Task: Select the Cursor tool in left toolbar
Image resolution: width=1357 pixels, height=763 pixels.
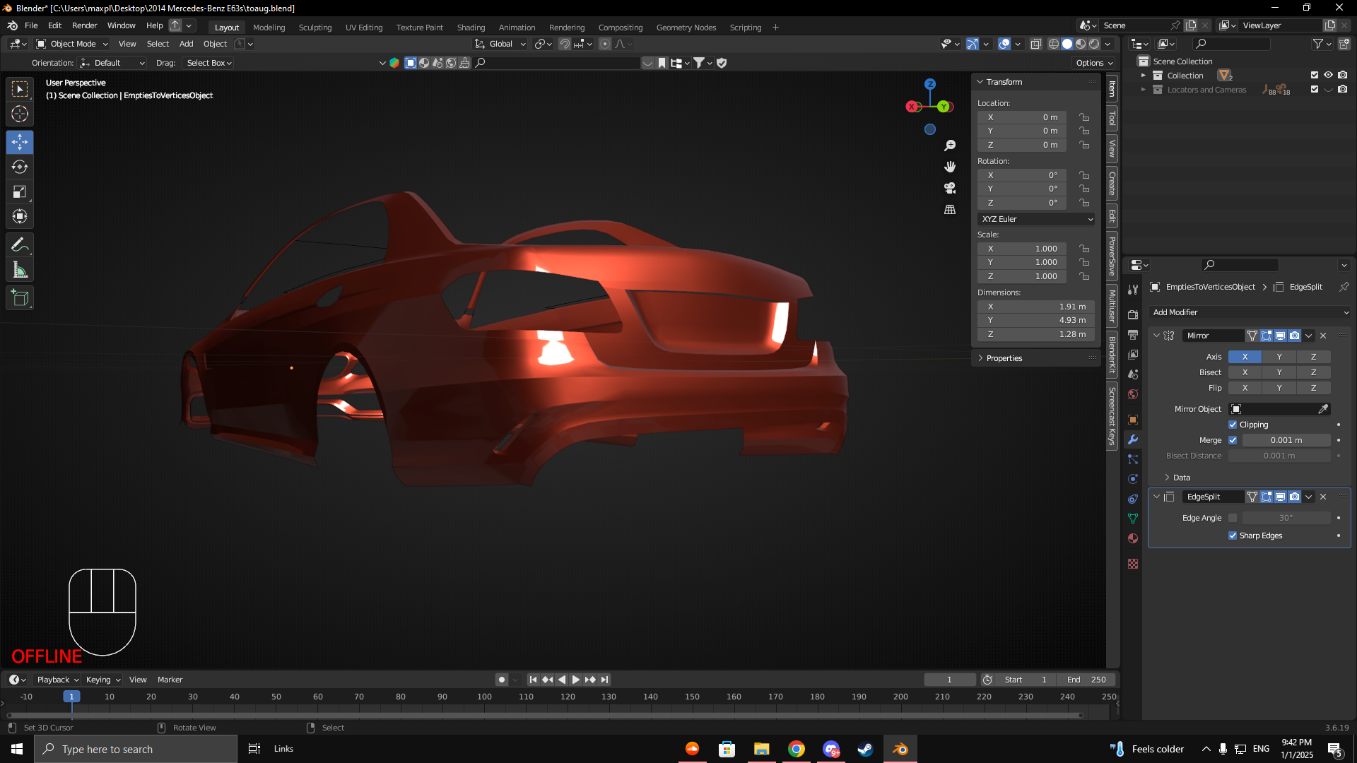Action: pyautogui.click(x=20, y=114)
